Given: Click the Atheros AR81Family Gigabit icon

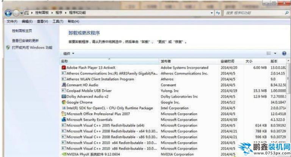Looking at the screenshot, I should [x=64, y=73].
